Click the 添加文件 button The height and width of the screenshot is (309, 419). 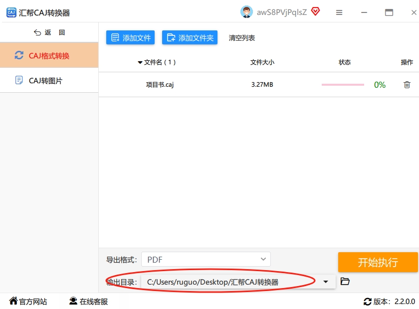pos(130,37)
